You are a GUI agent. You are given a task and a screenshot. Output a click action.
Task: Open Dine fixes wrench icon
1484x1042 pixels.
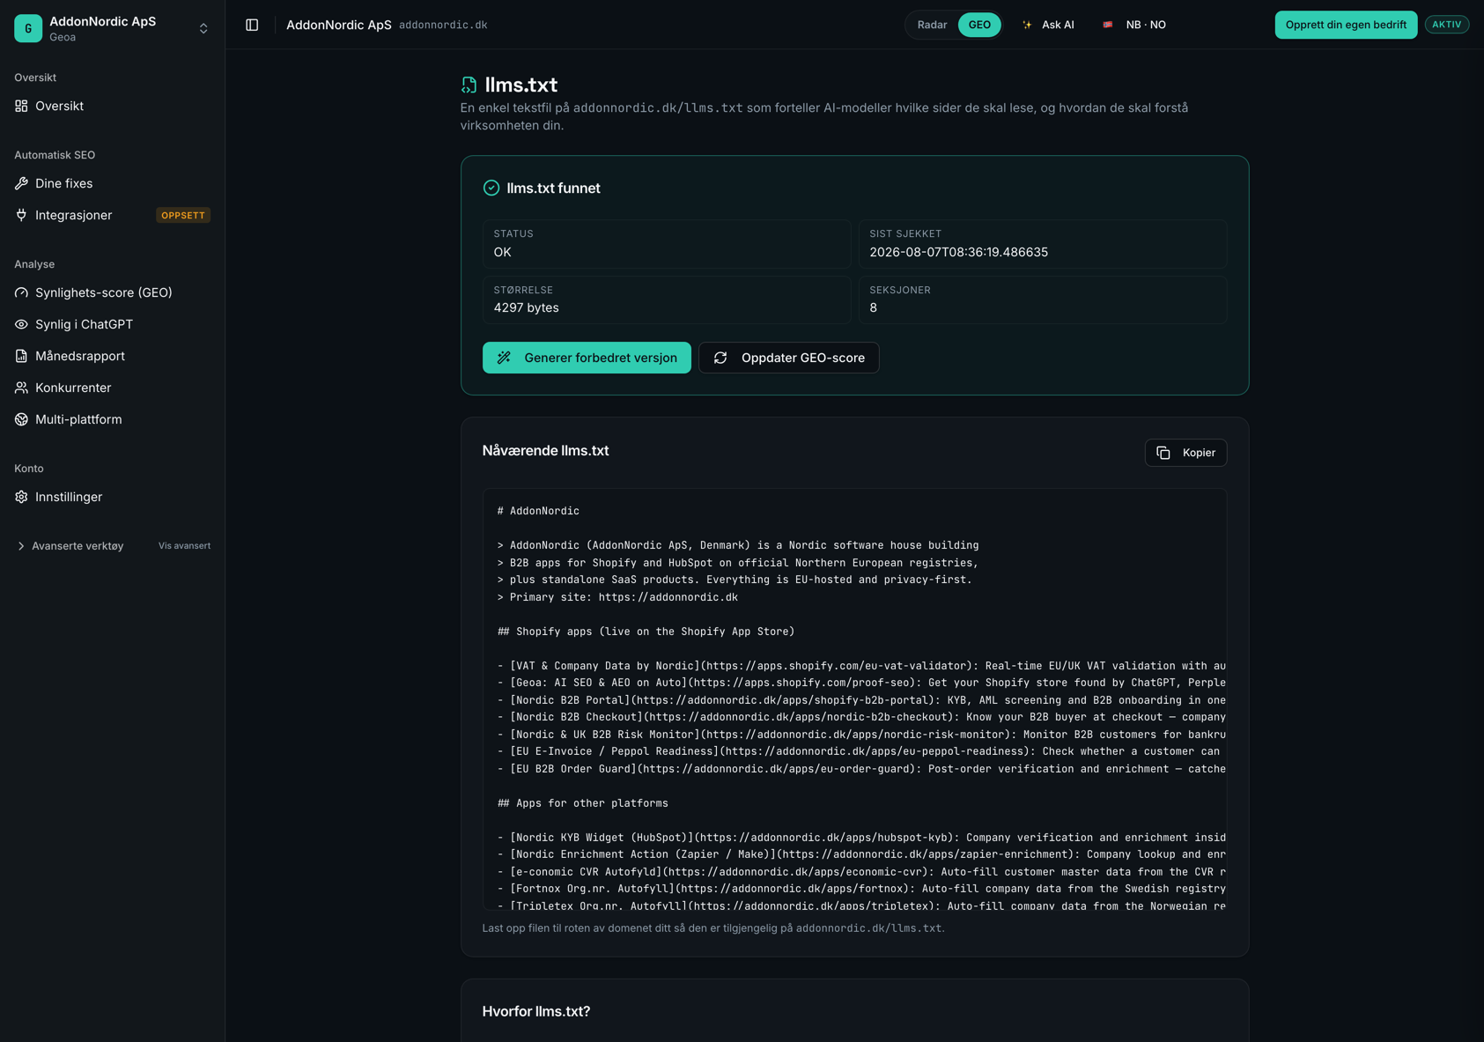[21, 183]
